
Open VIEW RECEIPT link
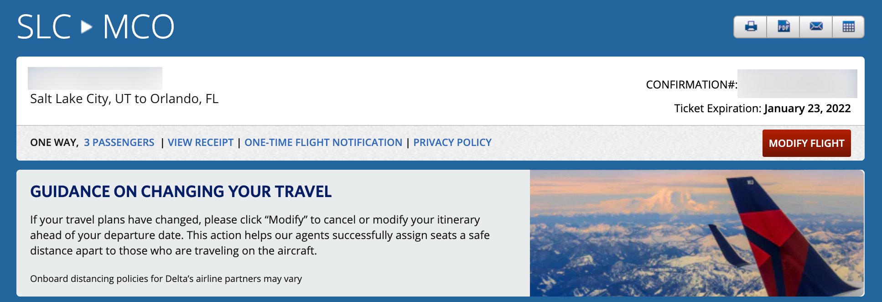[201, 142]
